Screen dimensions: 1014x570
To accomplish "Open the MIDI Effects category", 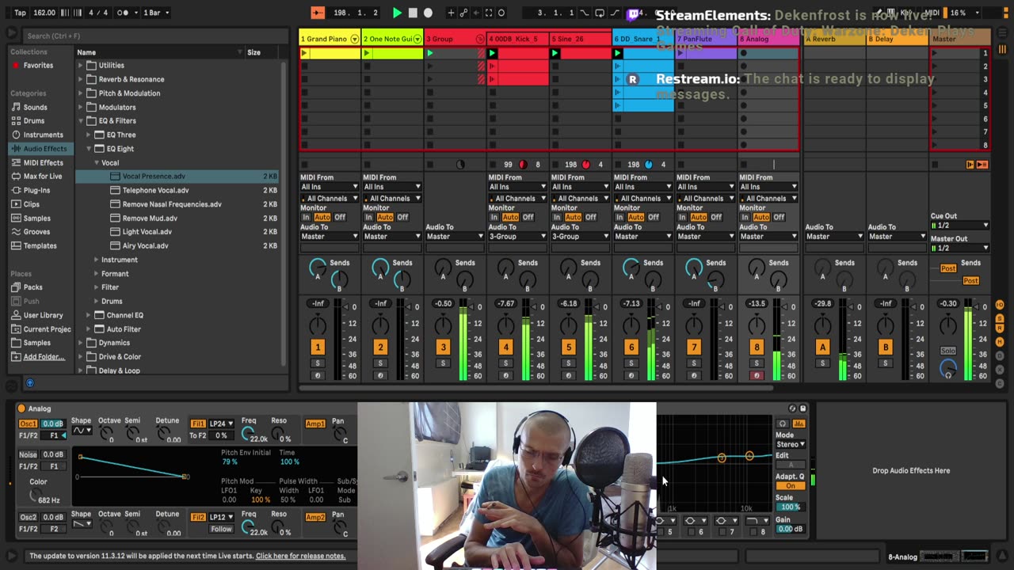I will click(43, 162).
